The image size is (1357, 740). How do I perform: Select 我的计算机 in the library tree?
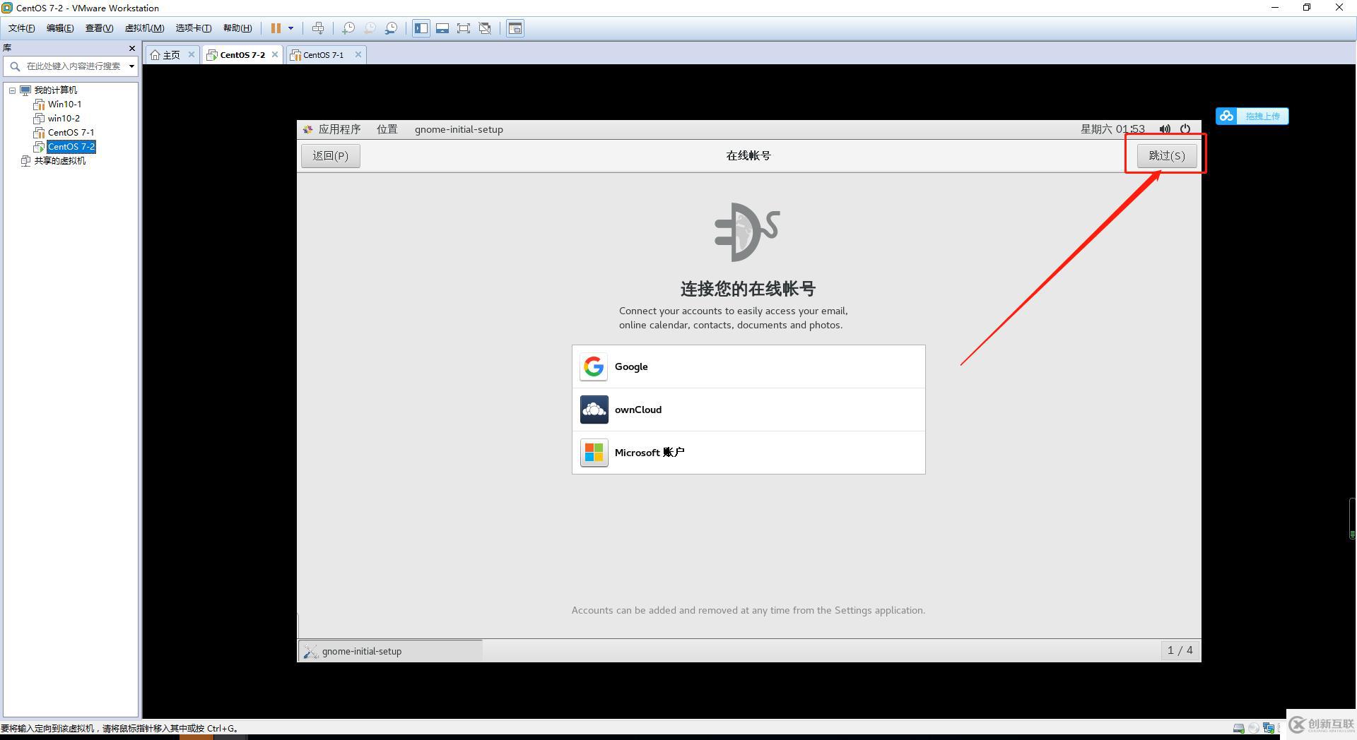coord(55,90)
